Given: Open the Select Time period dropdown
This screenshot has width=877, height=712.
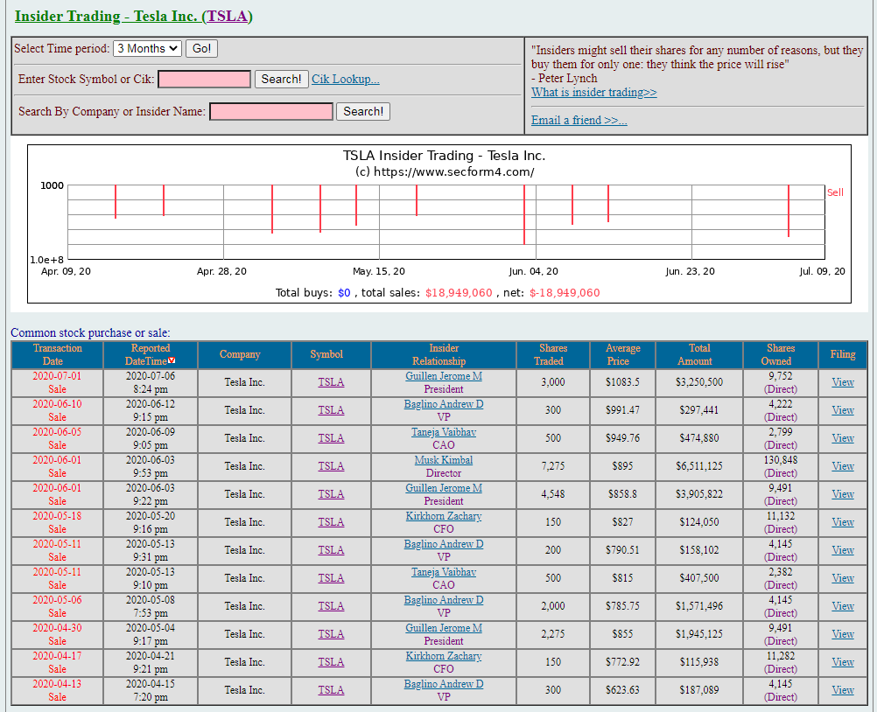Looking at the screenshot, I should (x=147, y=49).
